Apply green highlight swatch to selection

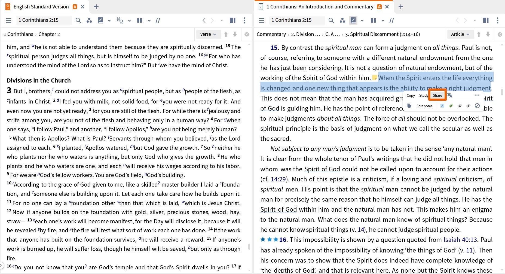tap(451, 106)
